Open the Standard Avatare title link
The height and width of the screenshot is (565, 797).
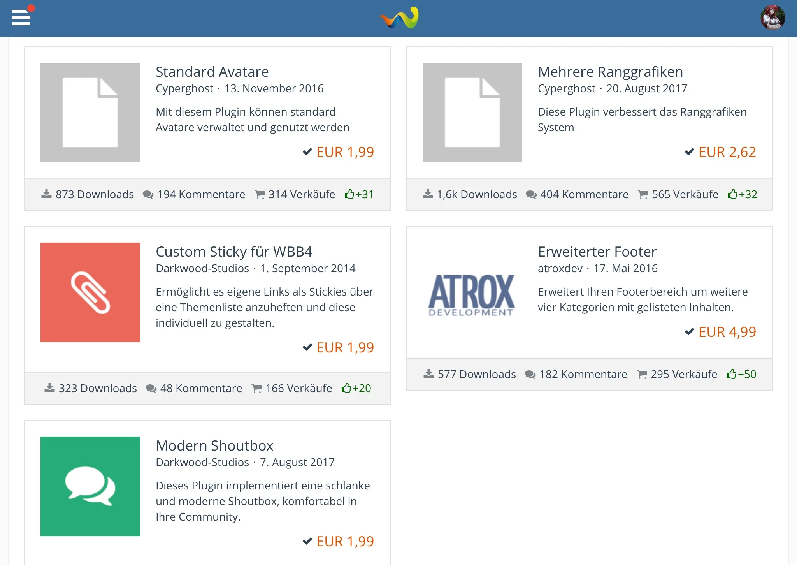(x=212, y=72)
